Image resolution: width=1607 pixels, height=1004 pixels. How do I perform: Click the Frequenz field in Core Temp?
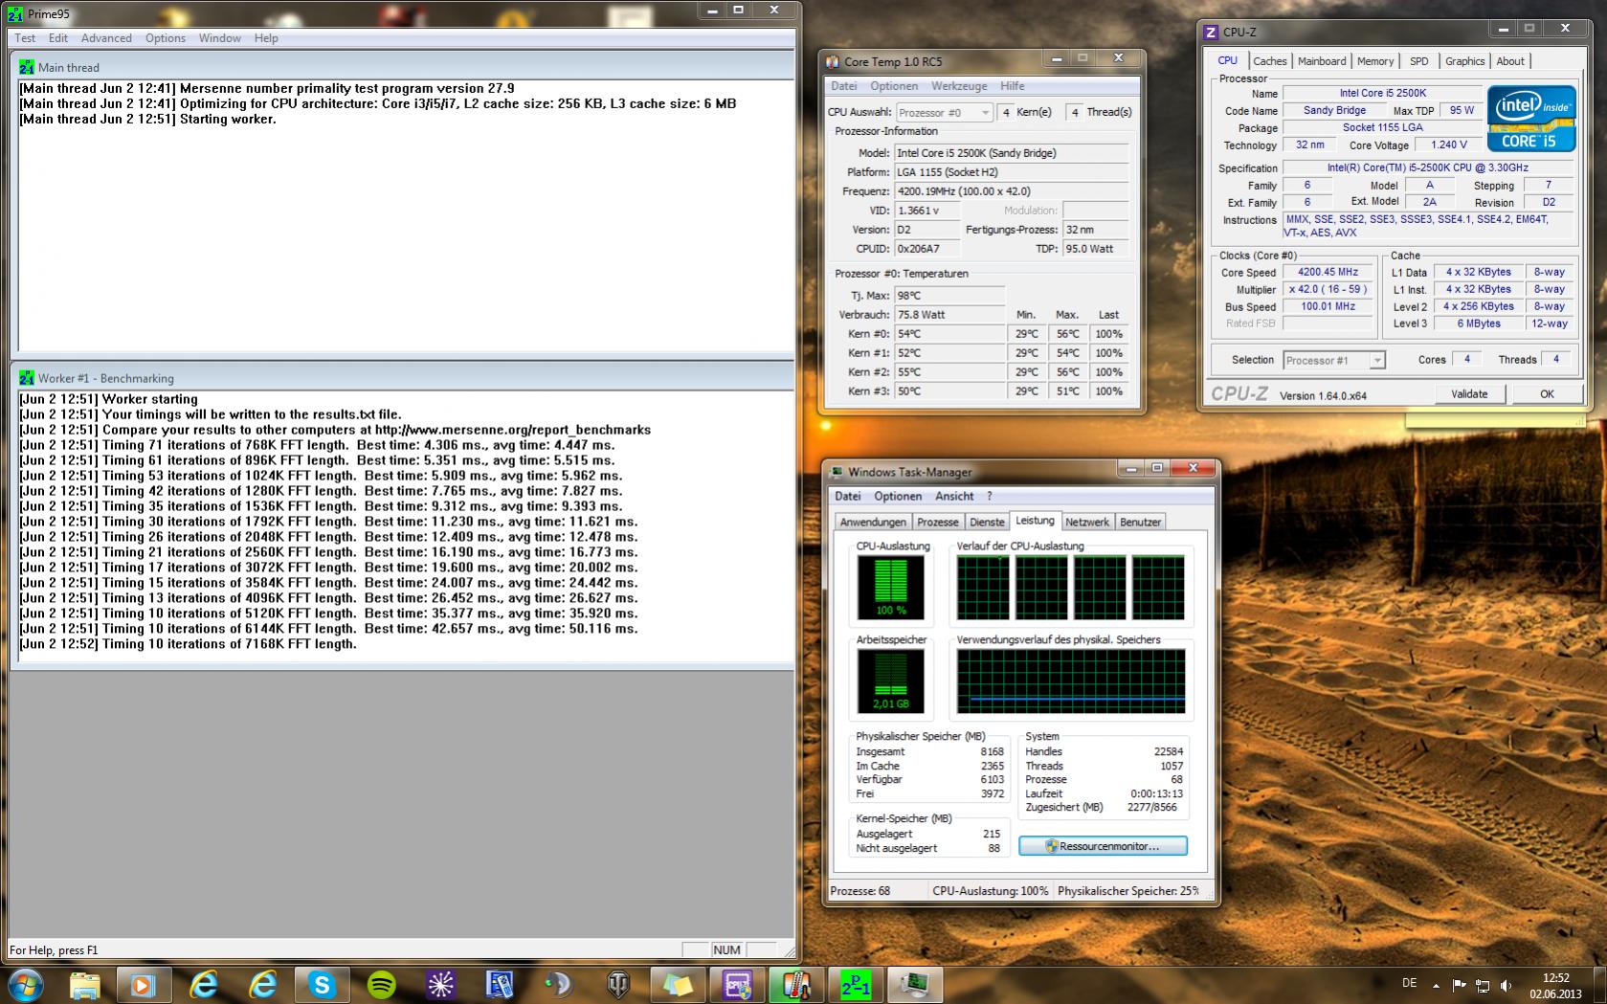point(1012,191)
